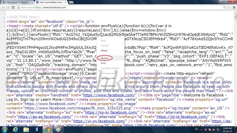Click the Bluetooth taskbar icon
Screen dimensions: 237x133
click(x=37, y=130)
